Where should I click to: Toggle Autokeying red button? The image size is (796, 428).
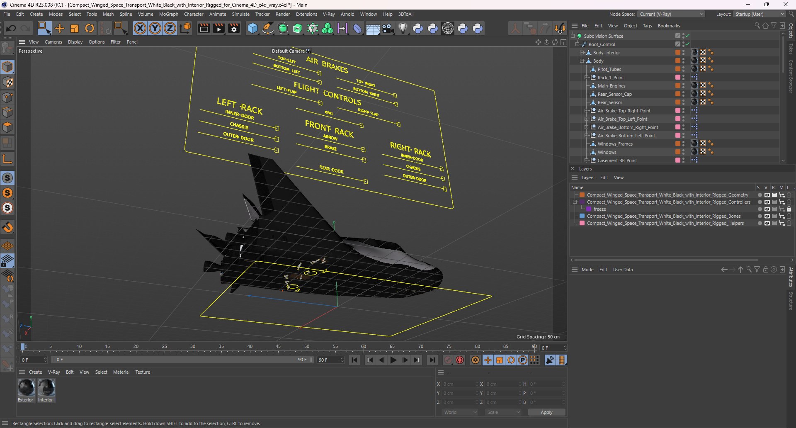click(x=460, y=360)
